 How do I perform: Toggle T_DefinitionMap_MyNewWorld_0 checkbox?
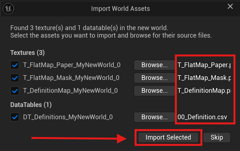pos(15,91)
